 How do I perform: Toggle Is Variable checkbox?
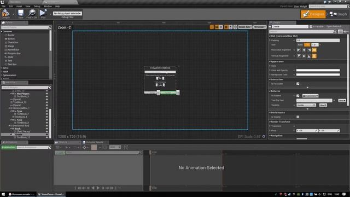coord(311,27)
